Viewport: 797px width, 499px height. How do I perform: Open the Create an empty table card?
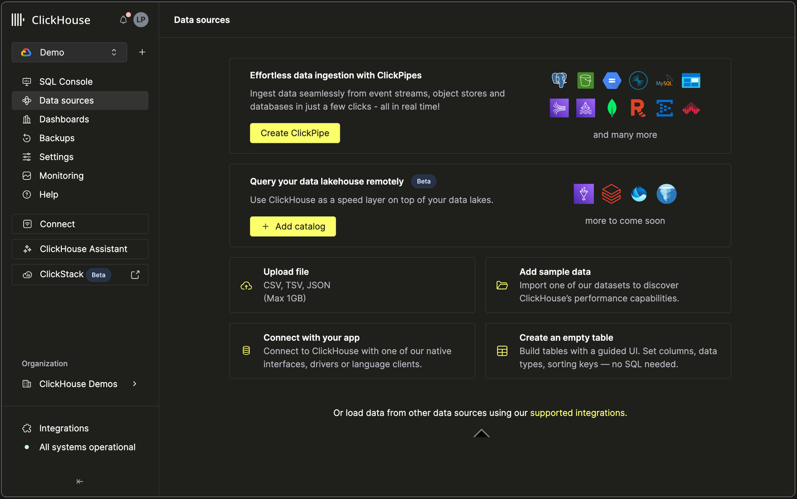click(x=608, y=351)
